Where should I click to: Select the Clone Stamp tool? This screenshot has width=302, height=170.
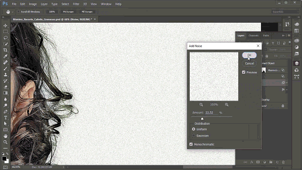[x=5, y=75]
